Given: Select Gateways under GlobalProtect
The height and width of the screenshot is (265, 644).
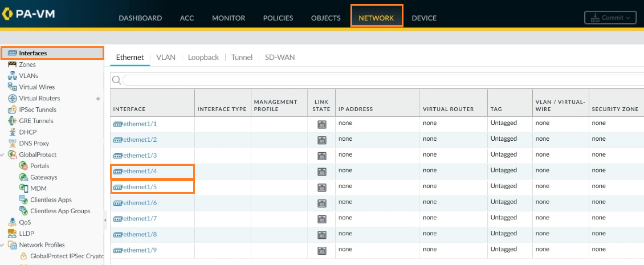Looking at the screenshot, I should [43, 177].
